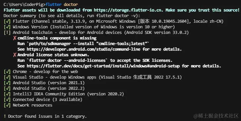Click the checkmark beside Connected device
The image size is (241, 121).
[x=7, y=100]
